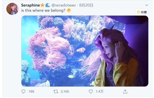
Task: Like the tweet with the heart icon
Action: pyautogui.click(x=91, y=91)
